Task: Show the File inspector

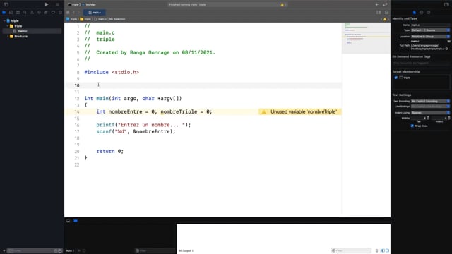Action: tap(415, 13)
